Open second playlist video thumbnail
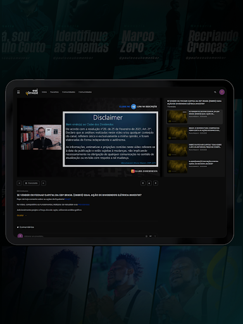This screenshot has width=243, height=324. [177, 133]
